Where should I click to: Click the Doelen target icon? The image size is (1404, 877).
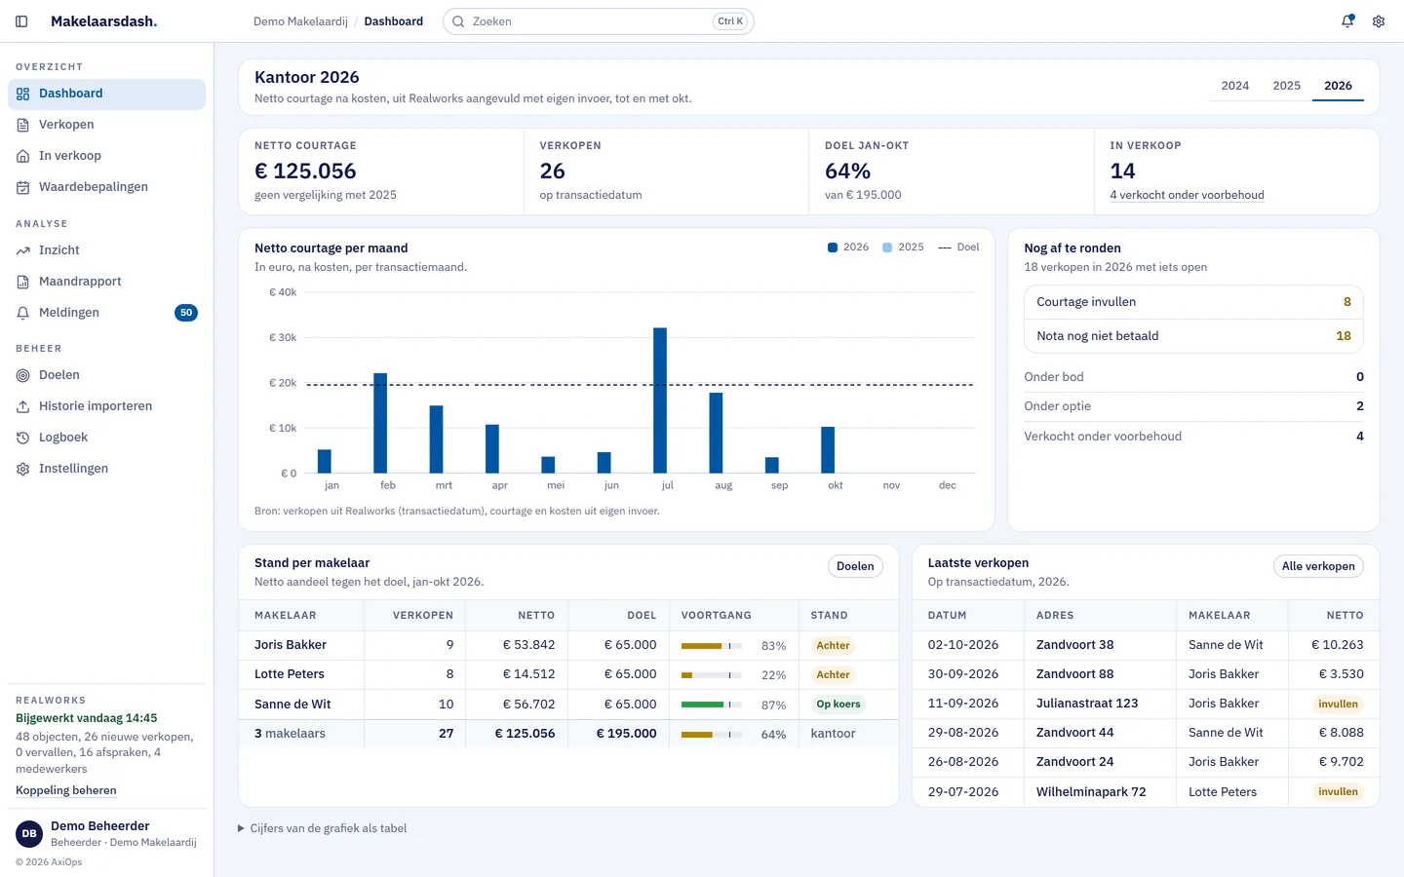click(23, 376)
